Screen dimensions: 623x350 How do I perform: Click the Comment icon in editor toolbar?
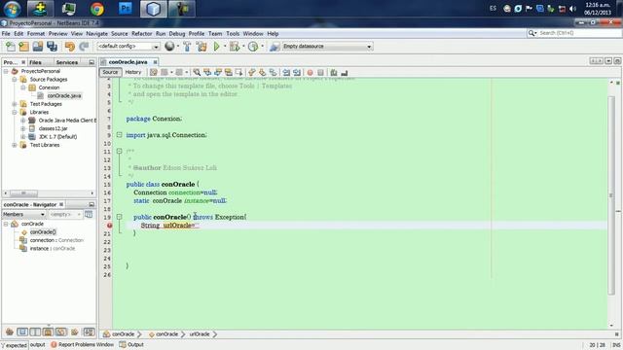334,72
